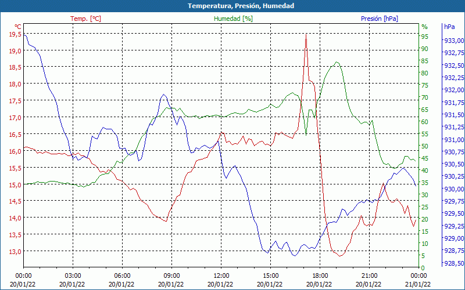
Task: Click the 21:00 time axis label
Action: click(x=370, y=276)
